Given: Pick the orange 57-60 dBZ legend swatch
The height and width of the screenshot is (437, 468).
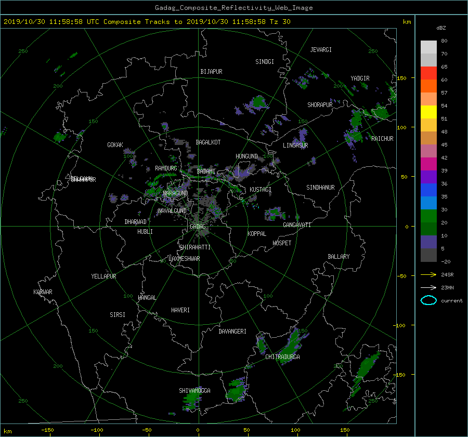Looking at the screenshot, I should (x=428, y=86).
